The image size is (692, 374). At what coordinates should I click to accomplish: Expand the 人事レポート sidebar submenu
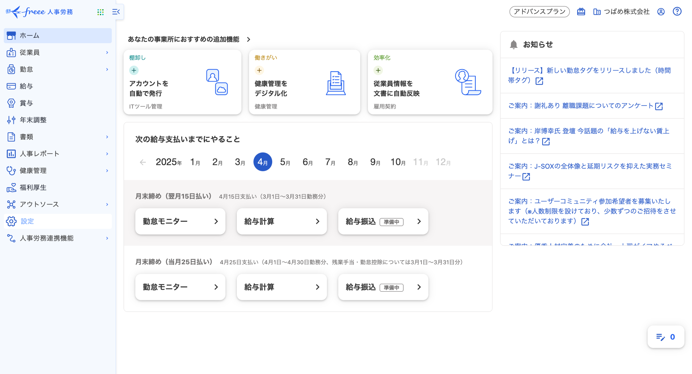[107, 154]
